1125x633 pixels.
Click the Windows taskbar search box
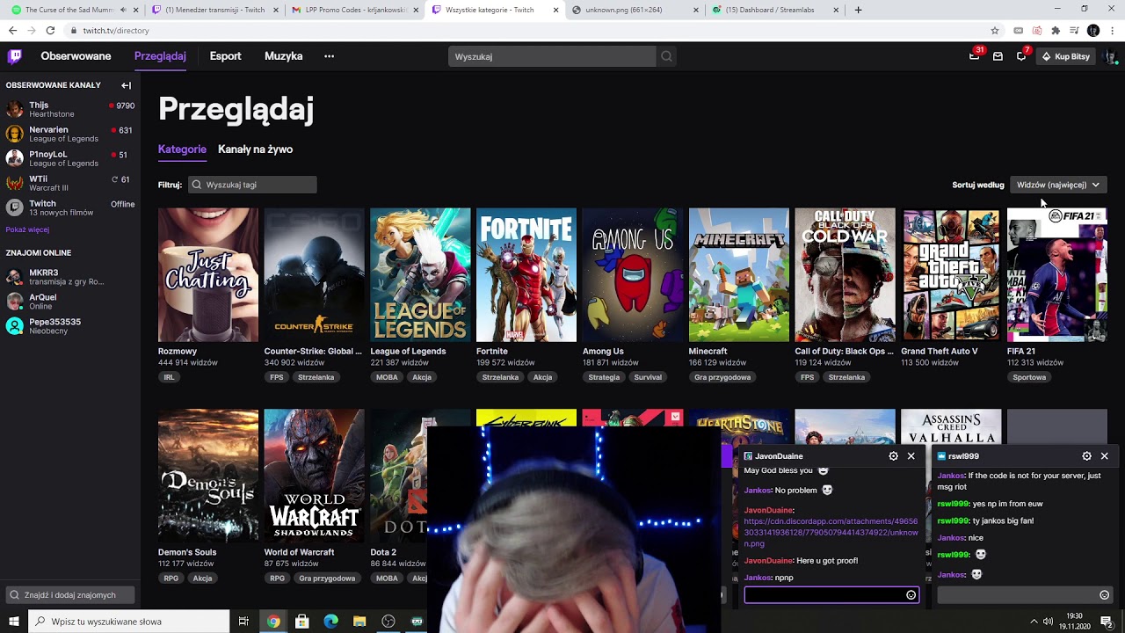[x=129, y=622]
